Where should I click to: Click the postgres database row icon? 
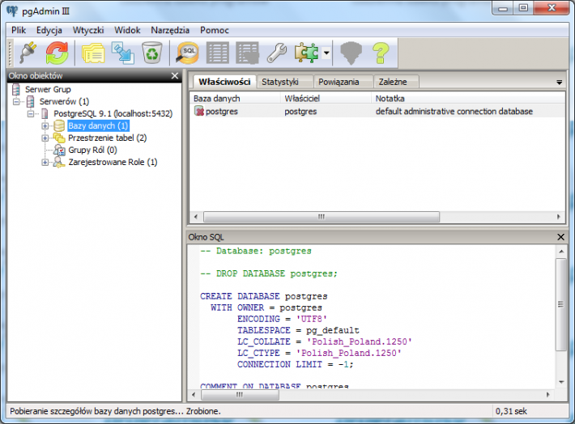[x=199, y=111]
